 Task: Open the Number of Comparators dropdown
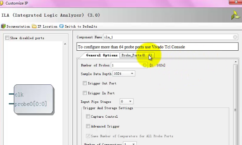130,144
